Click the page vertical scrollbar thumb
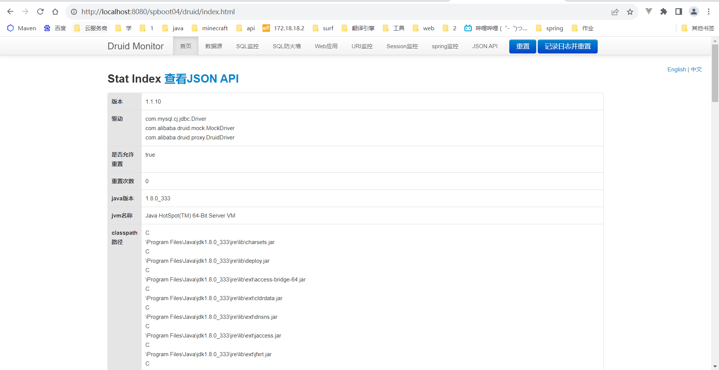The image size is (719, 370). 715,73
